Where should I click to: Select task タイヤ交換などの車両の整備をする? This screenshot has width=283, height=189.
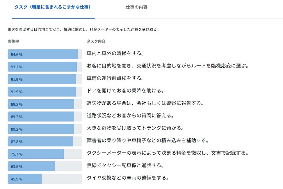(x=128, y=178)
